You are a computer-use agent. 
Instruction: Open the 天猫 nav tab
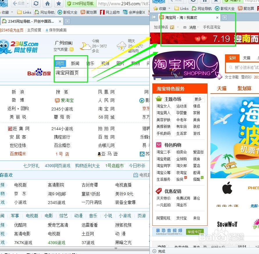click(x=222, y=88)
